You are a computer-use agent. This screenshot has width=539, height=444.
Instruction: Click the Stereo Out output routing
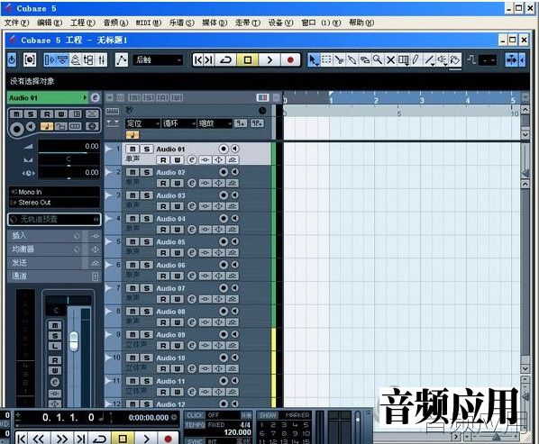55,203
